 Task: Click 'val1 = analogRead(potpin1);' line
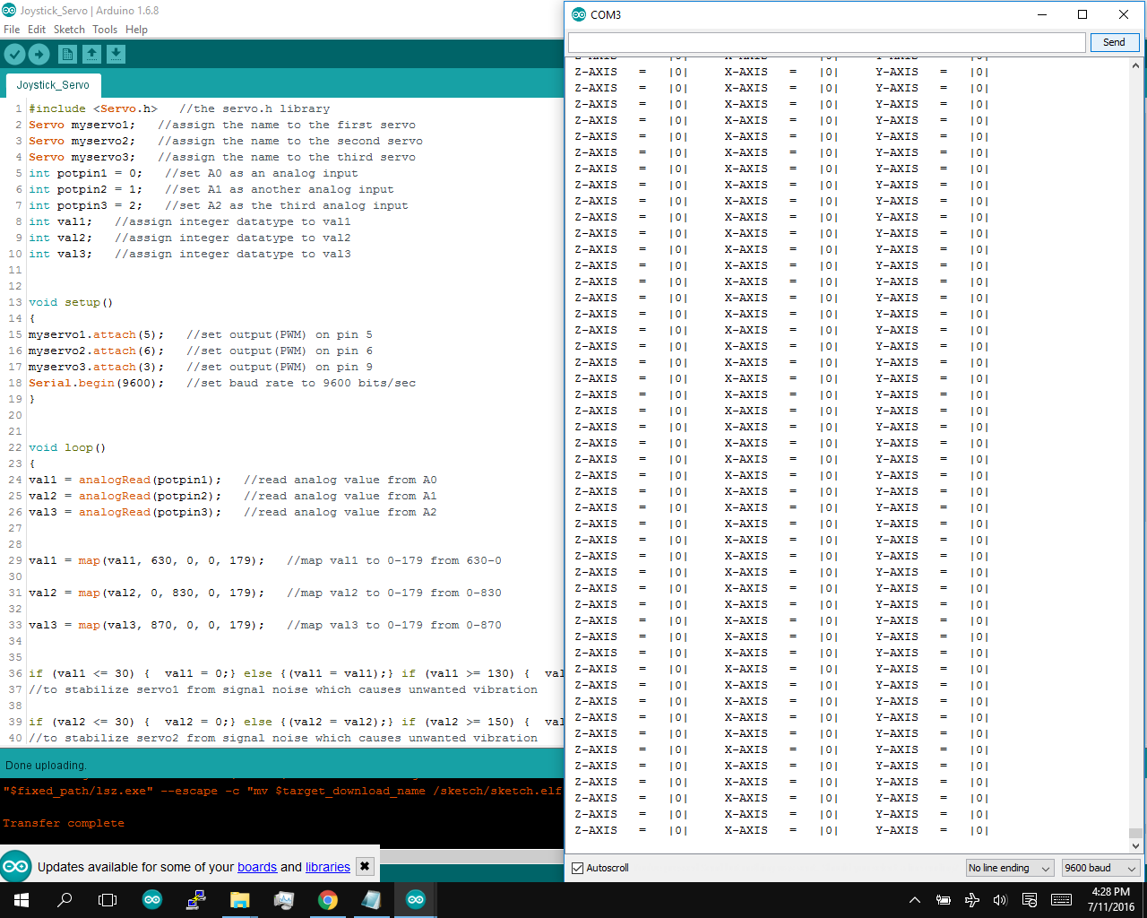pyautogui.click(x=125, y=480)
